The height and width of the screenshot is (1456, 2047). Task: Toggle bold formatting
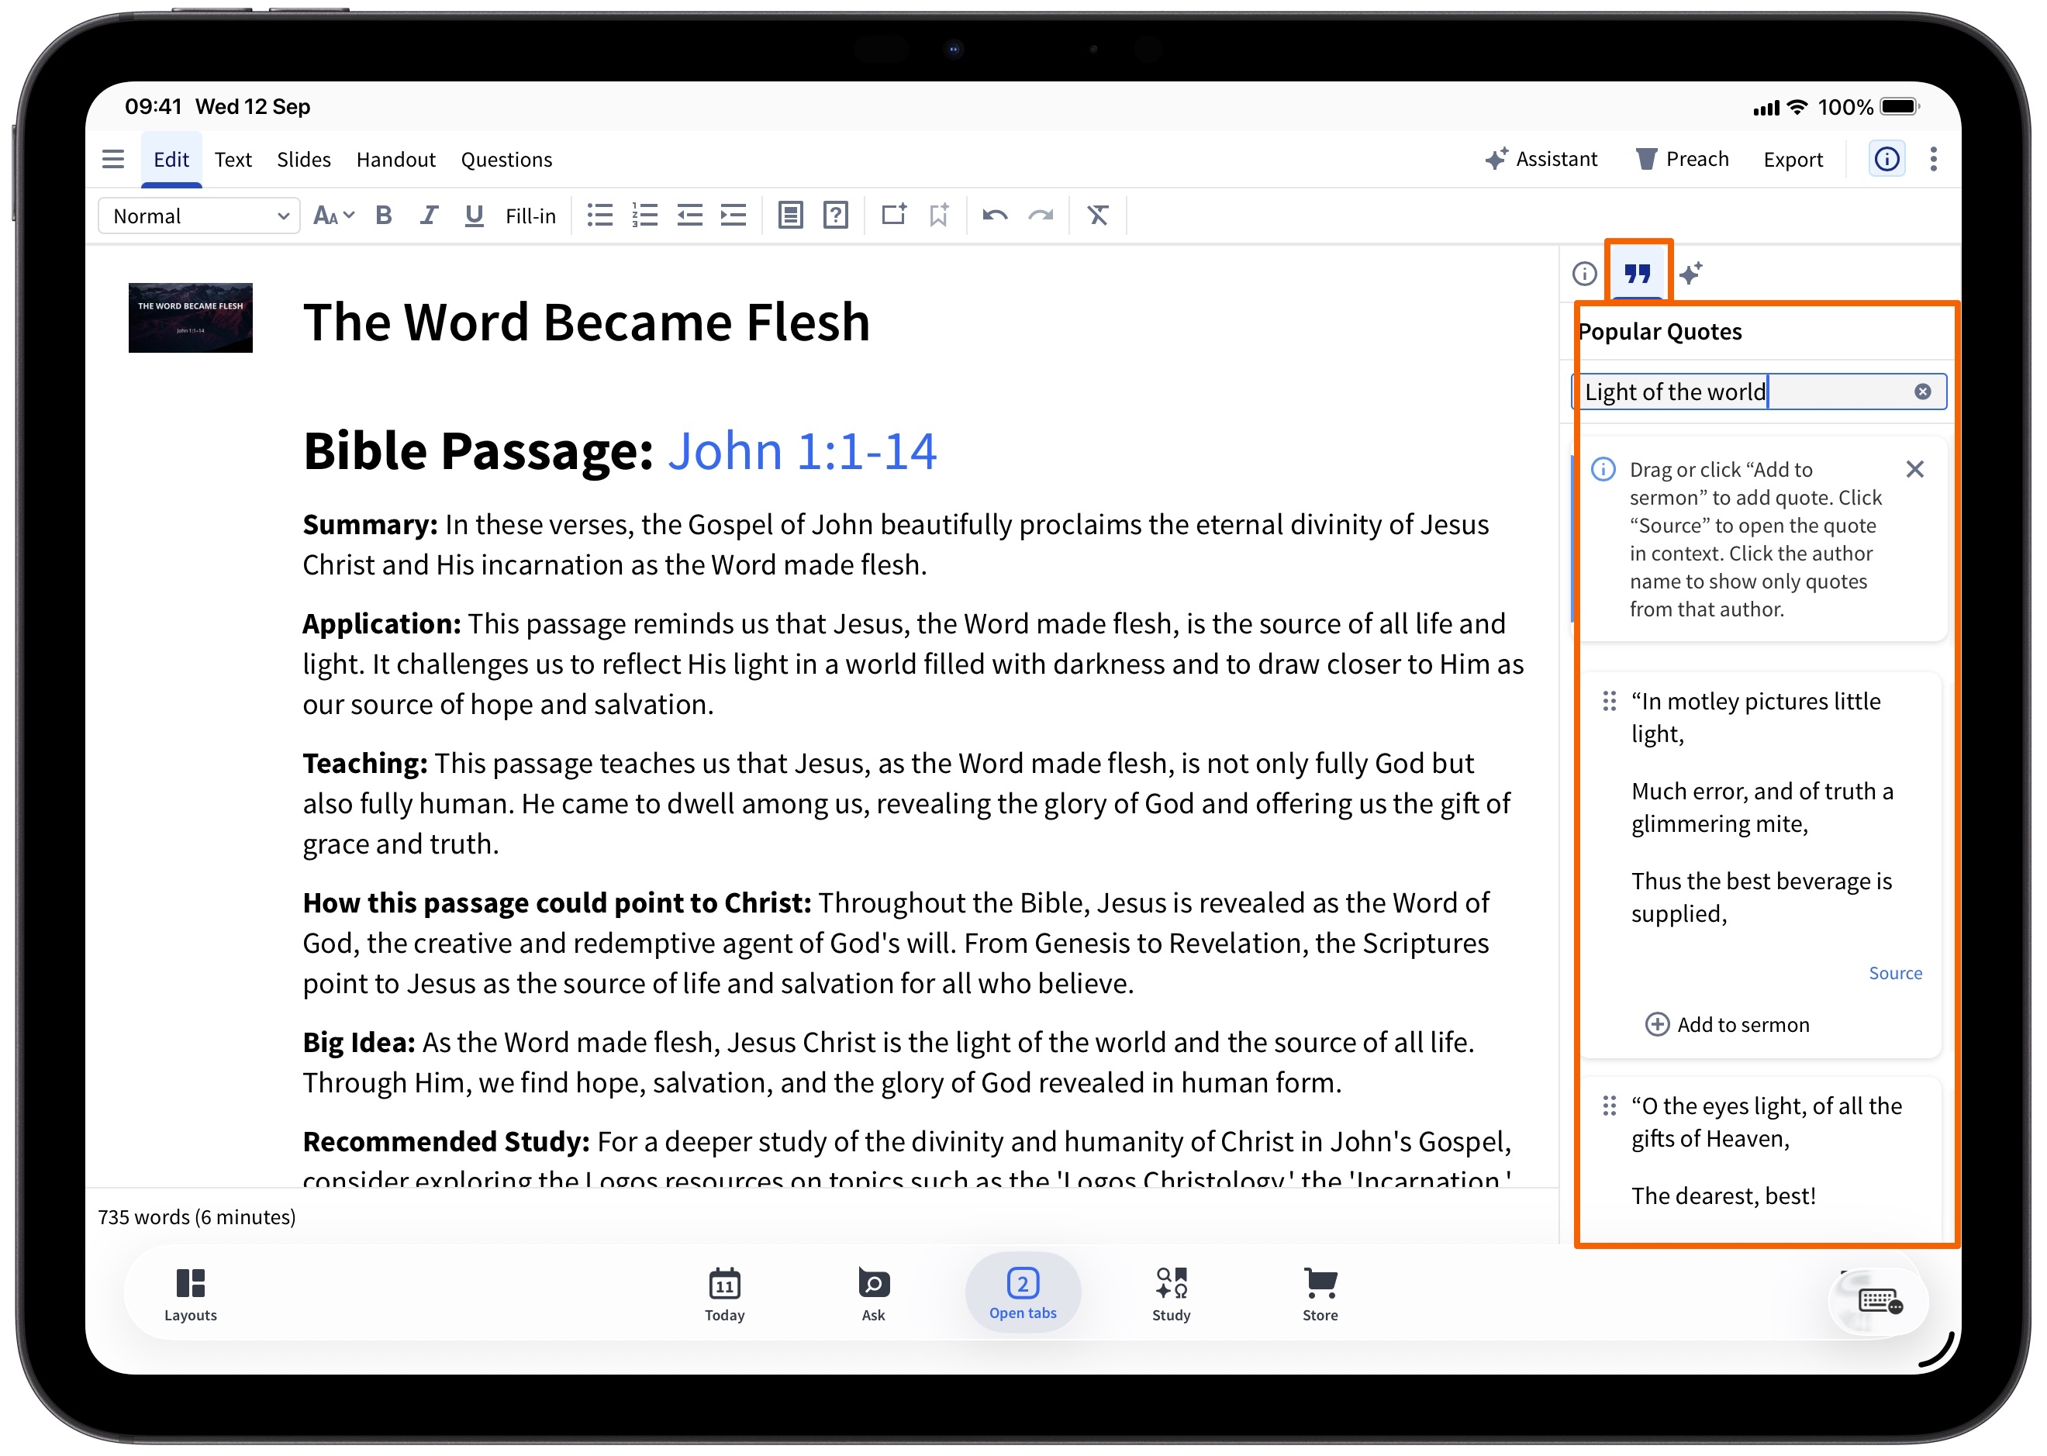coord(384,216)
